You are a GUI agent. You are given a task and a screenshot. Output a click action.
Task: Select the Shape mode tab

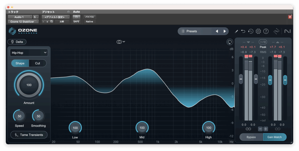(x=20, y=63)
